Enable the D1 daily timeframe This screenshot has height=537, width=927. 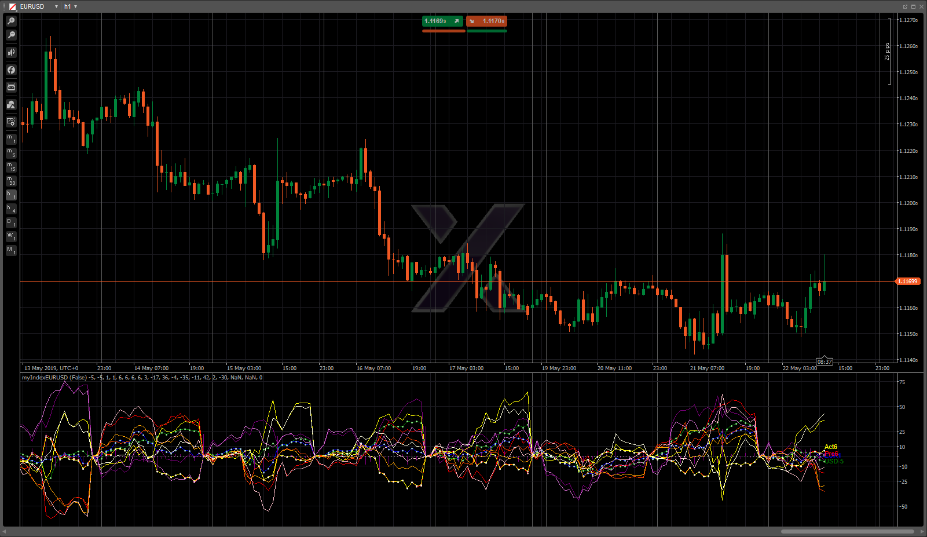coord(11,222)
